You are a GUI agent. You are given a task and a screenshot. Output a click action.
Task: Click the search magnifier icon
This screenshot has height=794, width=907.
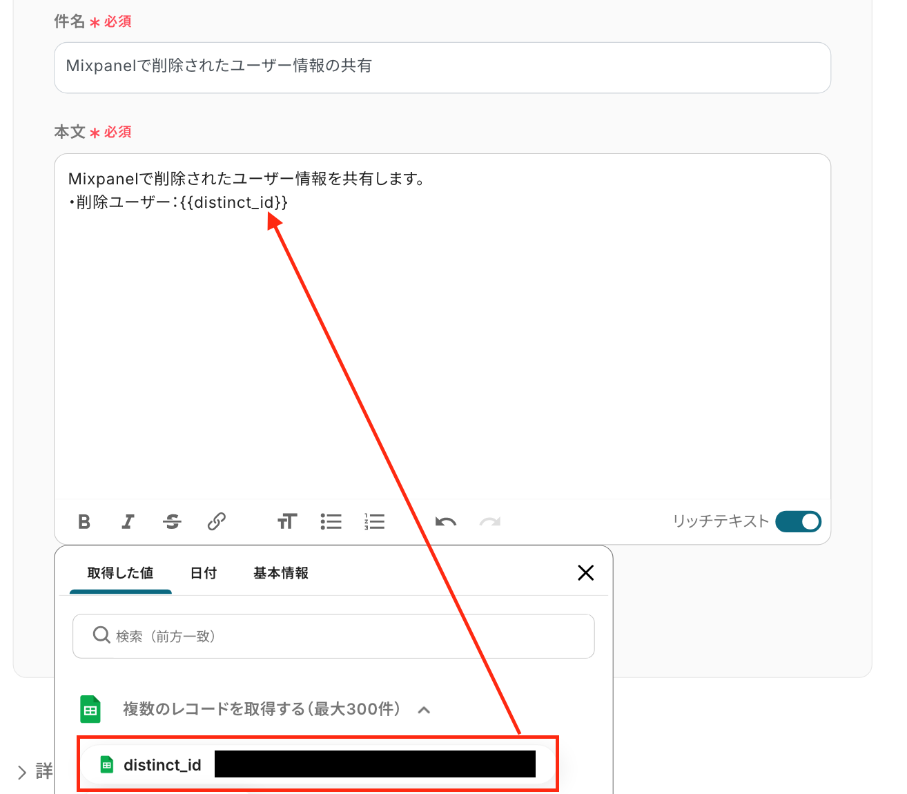101,635
